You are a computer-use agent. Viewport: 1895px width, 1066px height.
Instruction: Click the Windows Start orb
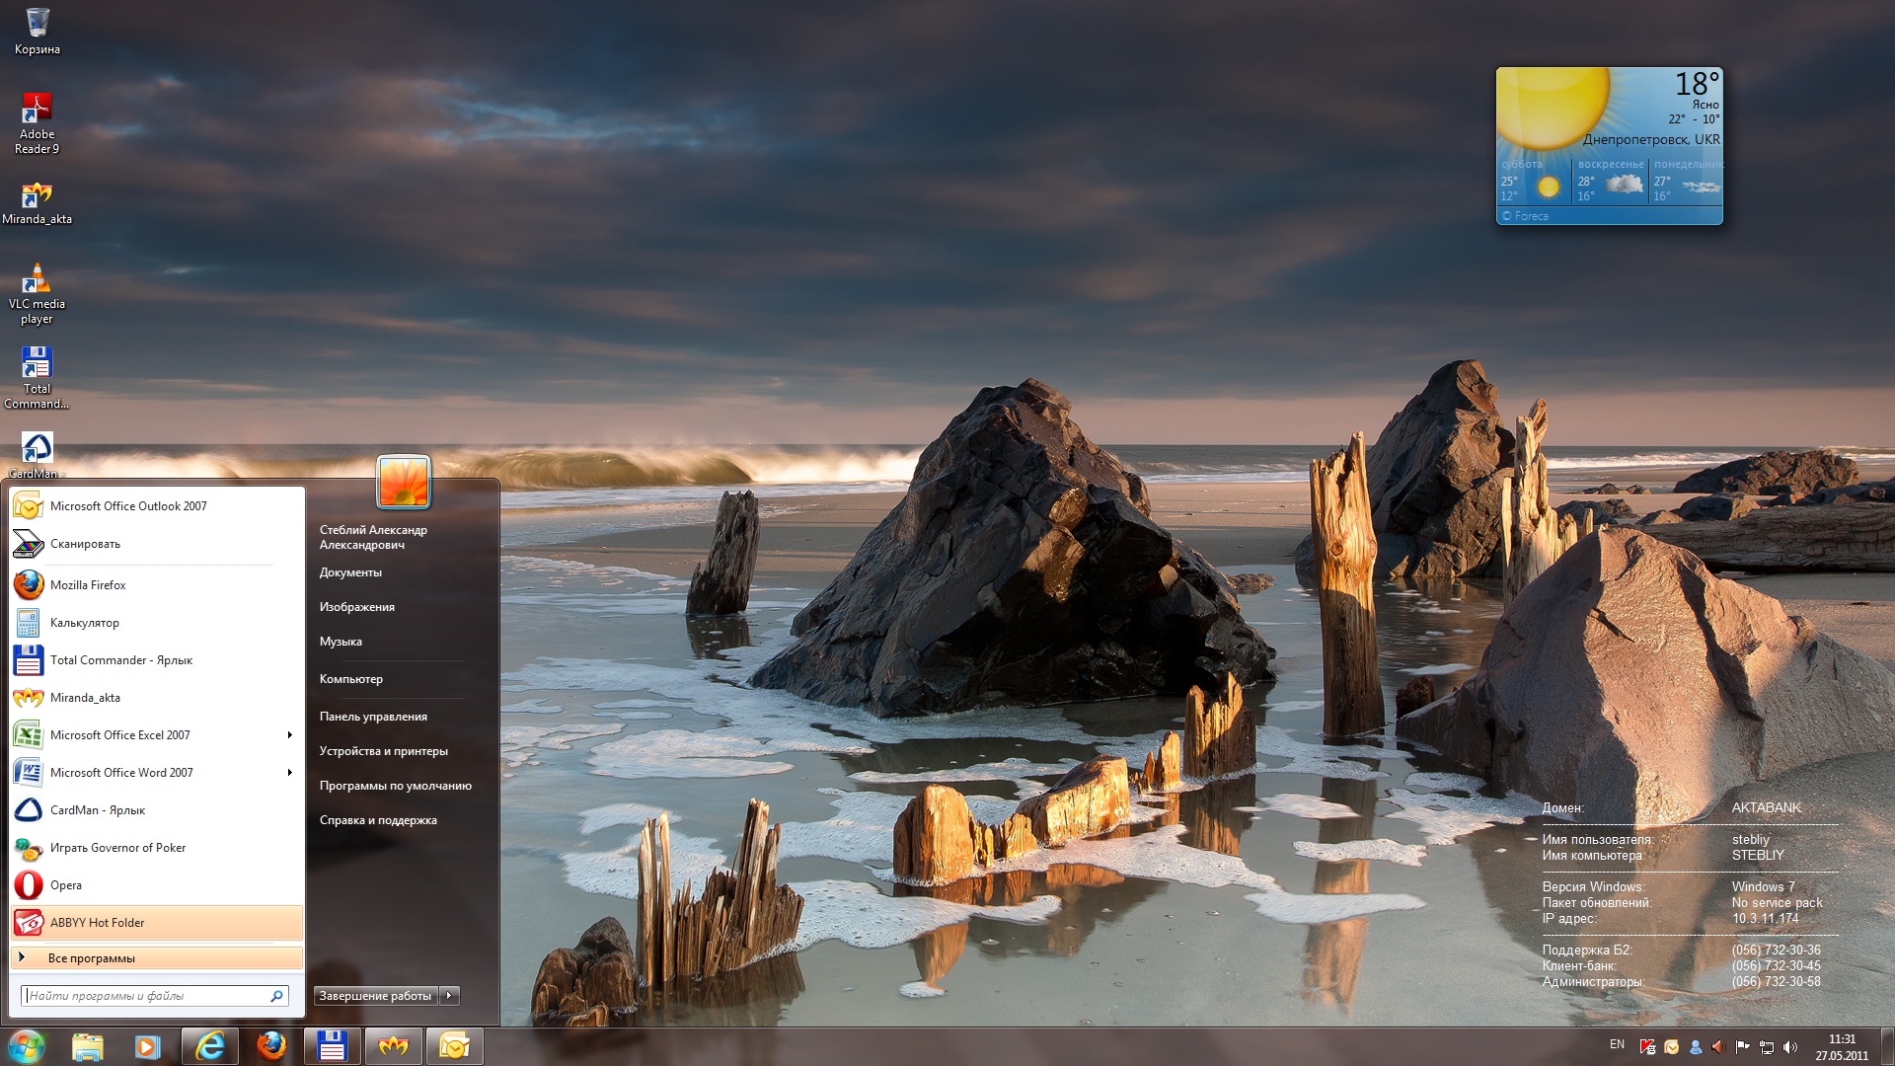[27, 1046]
